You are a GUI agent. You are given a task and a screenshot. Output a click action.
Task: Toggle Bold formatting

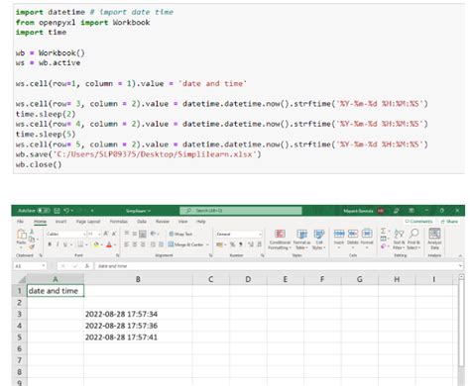[x=50, y=244]
